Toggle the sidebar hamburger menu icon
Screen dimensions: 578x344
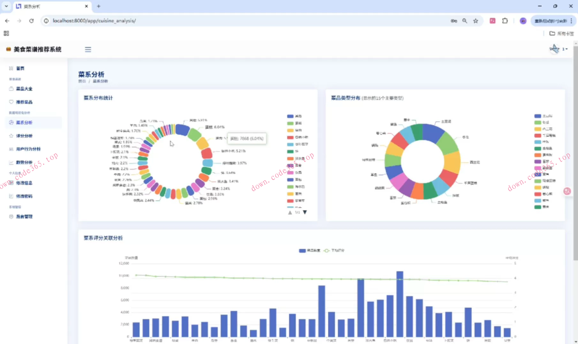(88, 49)
